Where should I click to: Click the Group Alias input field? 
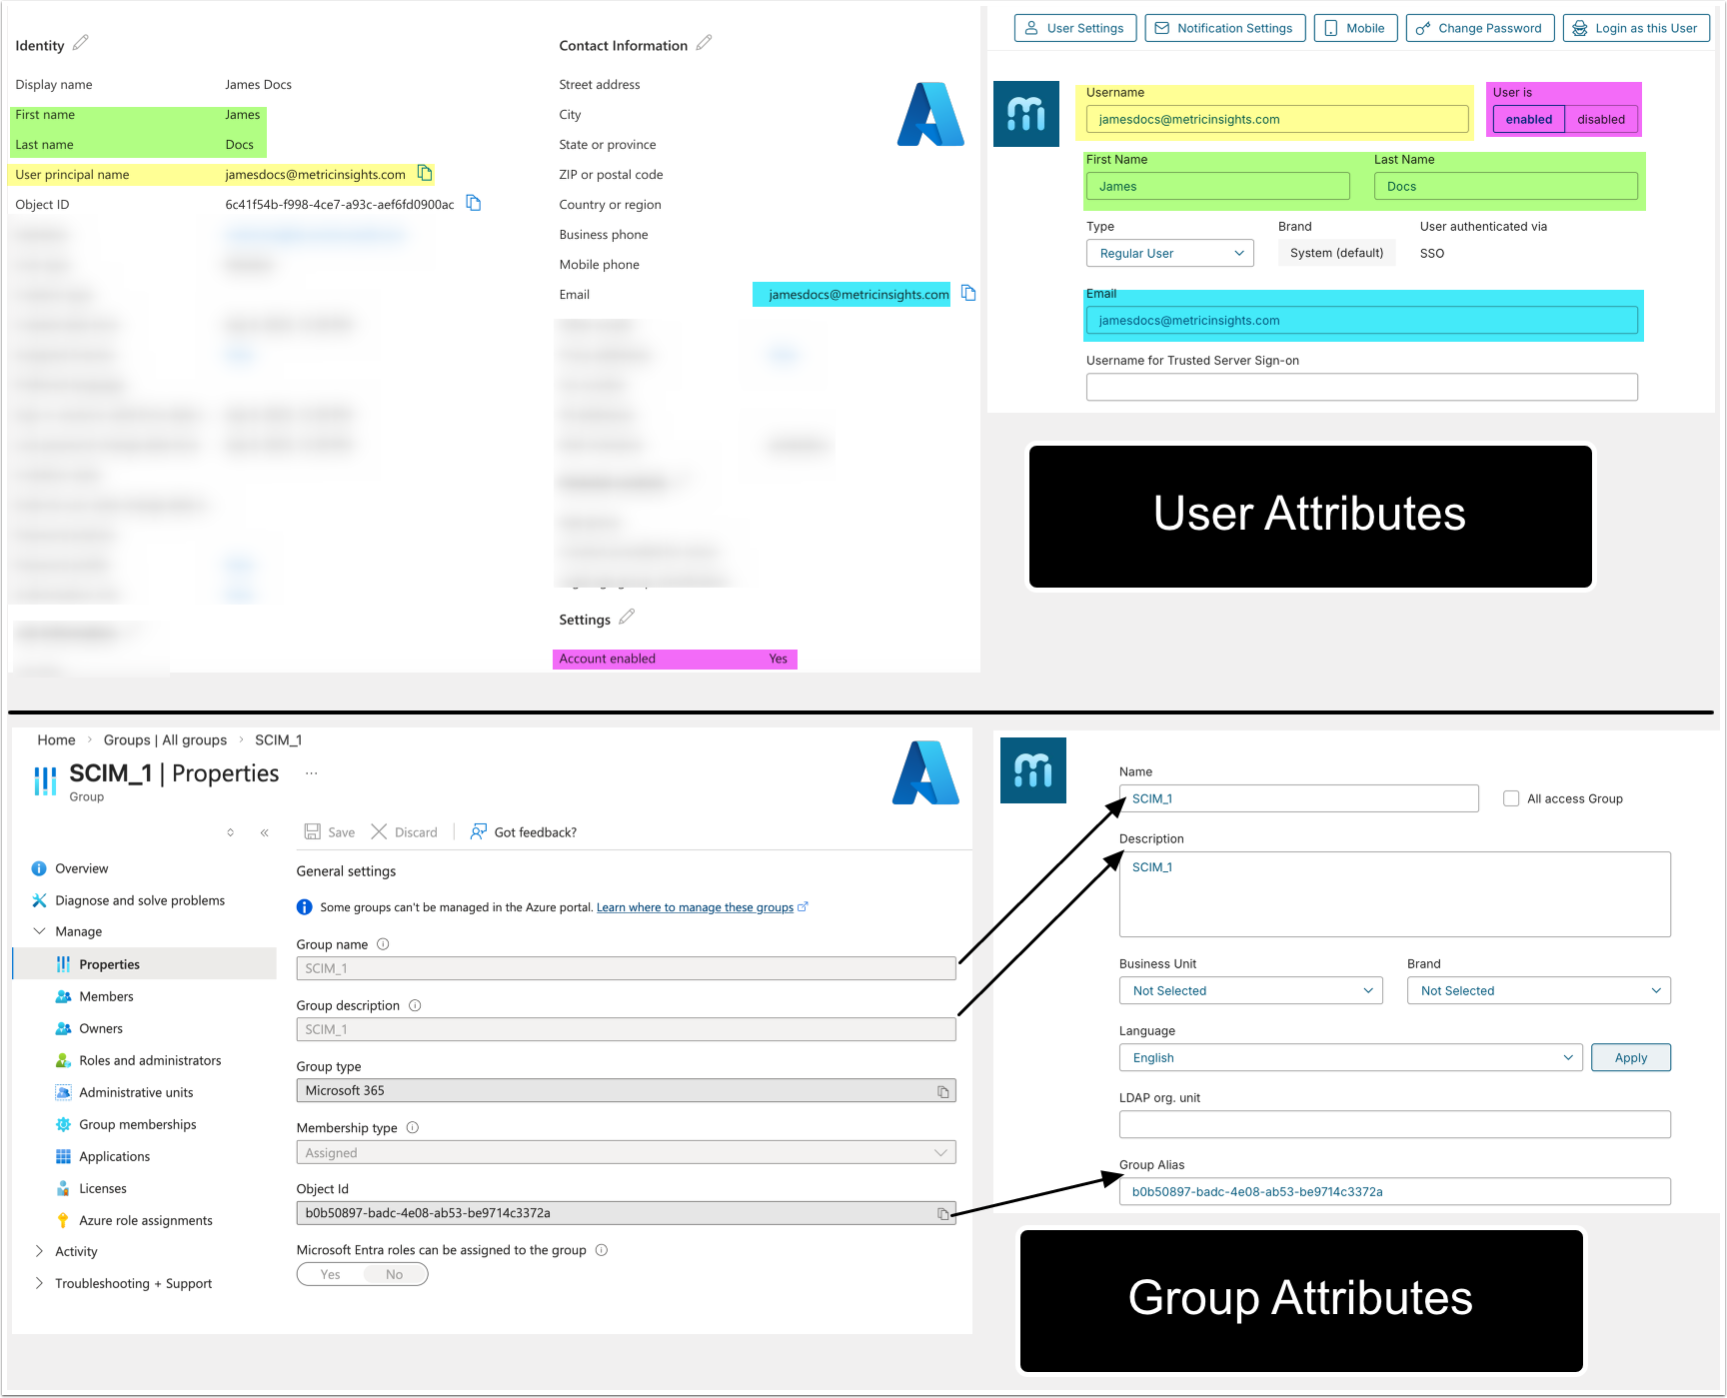(1395, 1191)
